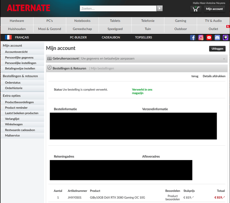Select the French flag language icon
This screenshot has width=230, height=203.
8,37
